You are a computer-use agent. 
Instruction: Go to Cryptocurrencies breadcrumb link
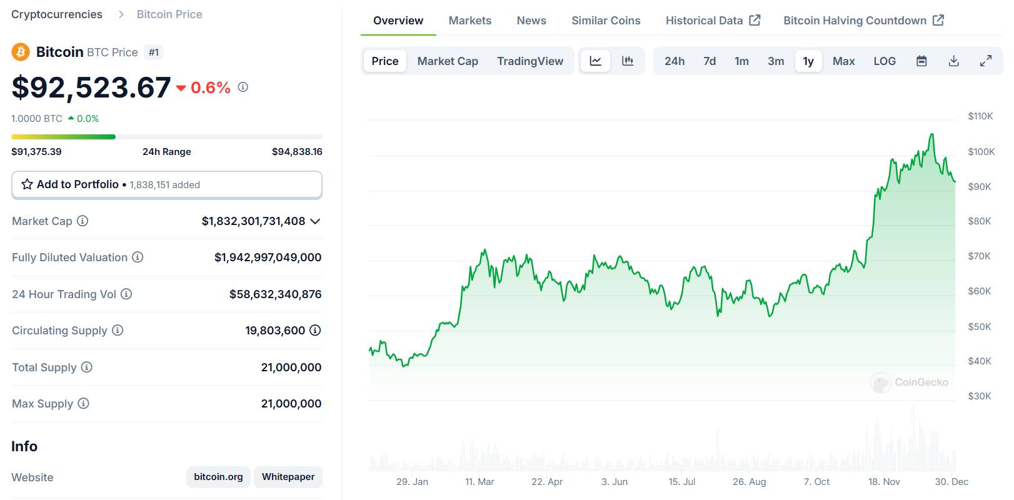[57, 14]
